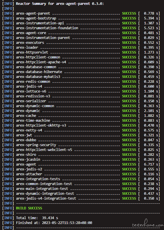The height and width of the screenshot is (230, 164).
Task: Click the 'Finished at' timestamp 2023-05-22T11:53:28+08:00
Action: click(x=67, y=223)
